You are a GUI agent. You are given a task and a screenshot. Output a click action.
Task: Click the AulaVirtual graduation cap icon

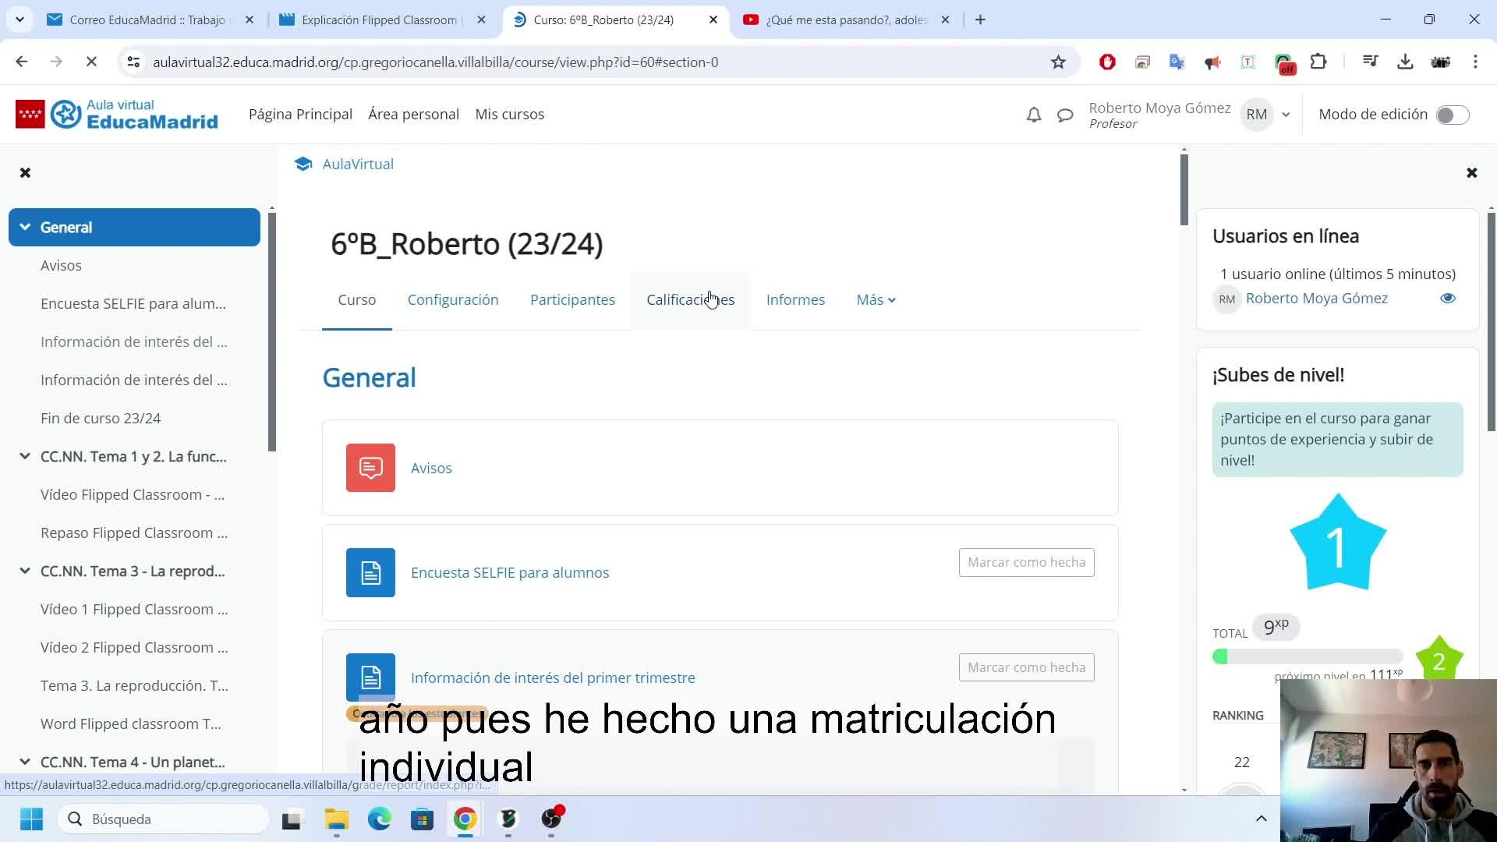pyautogui.click(x=303, y=164)
